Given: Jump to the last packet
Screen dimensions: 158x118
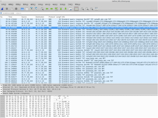Looking at the screenshot, I should click(x=66, y=9).
